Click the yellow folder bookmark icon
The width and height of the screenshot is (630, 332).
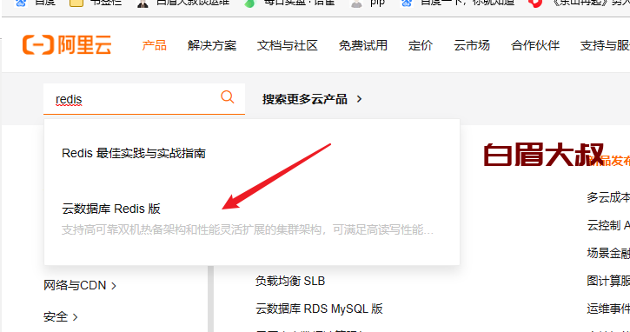(x=76, y=3)
